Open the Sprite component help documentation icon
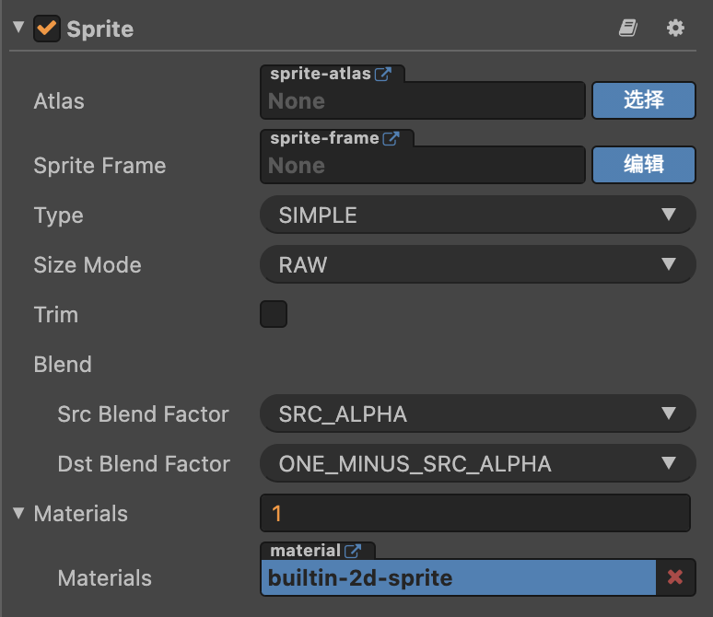 point(628,29)
